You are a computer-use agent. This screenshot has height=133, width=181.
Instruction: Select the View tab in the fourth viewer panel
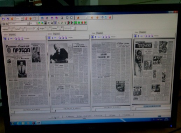136,32
